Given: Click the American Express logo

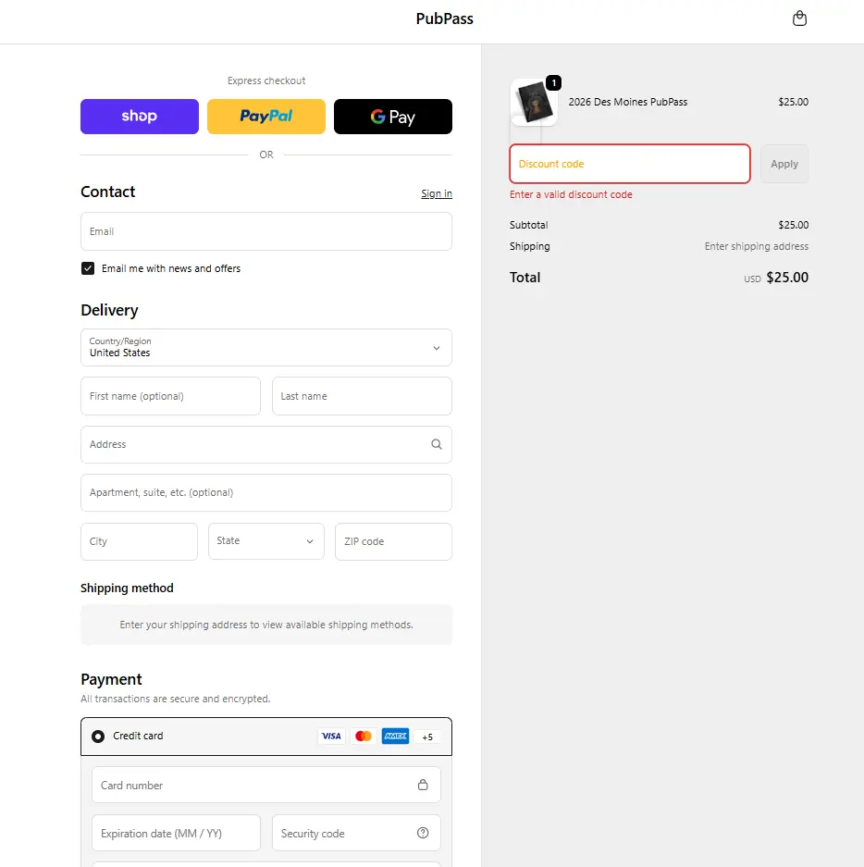Looking at the screenshot, I should coord(395,737).
